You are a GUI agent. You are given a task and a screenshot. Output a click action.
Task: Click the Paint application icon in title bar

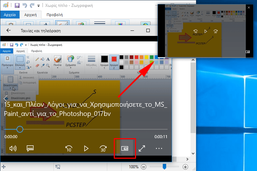(6, 5)
